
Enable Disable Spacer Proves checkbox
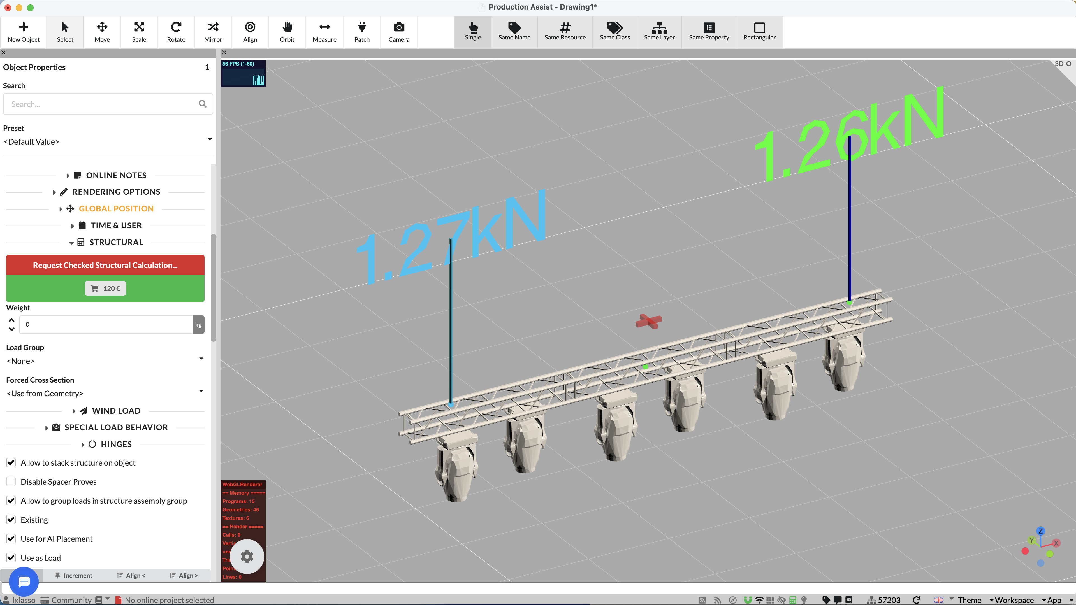click(11, 481)
